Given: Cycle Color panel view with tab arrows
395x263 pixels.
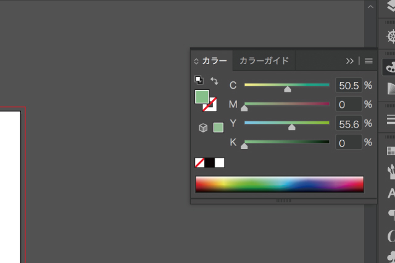Looking at the screenshot, I should pos(197,61).
